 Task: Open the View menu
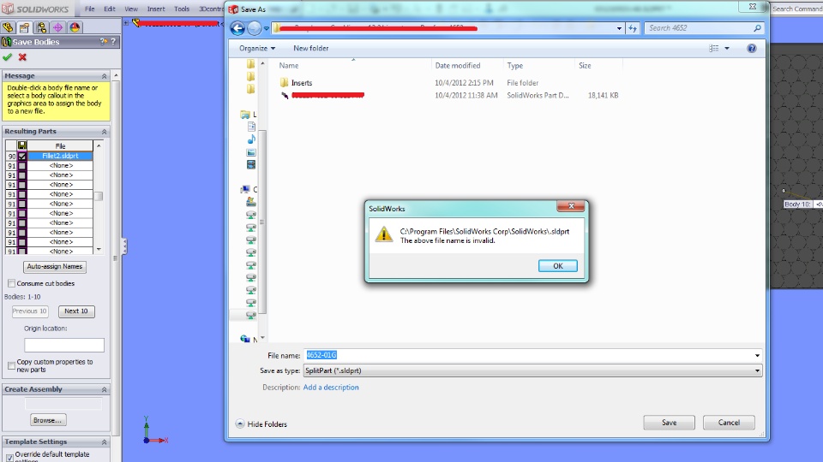pos(130,9)
